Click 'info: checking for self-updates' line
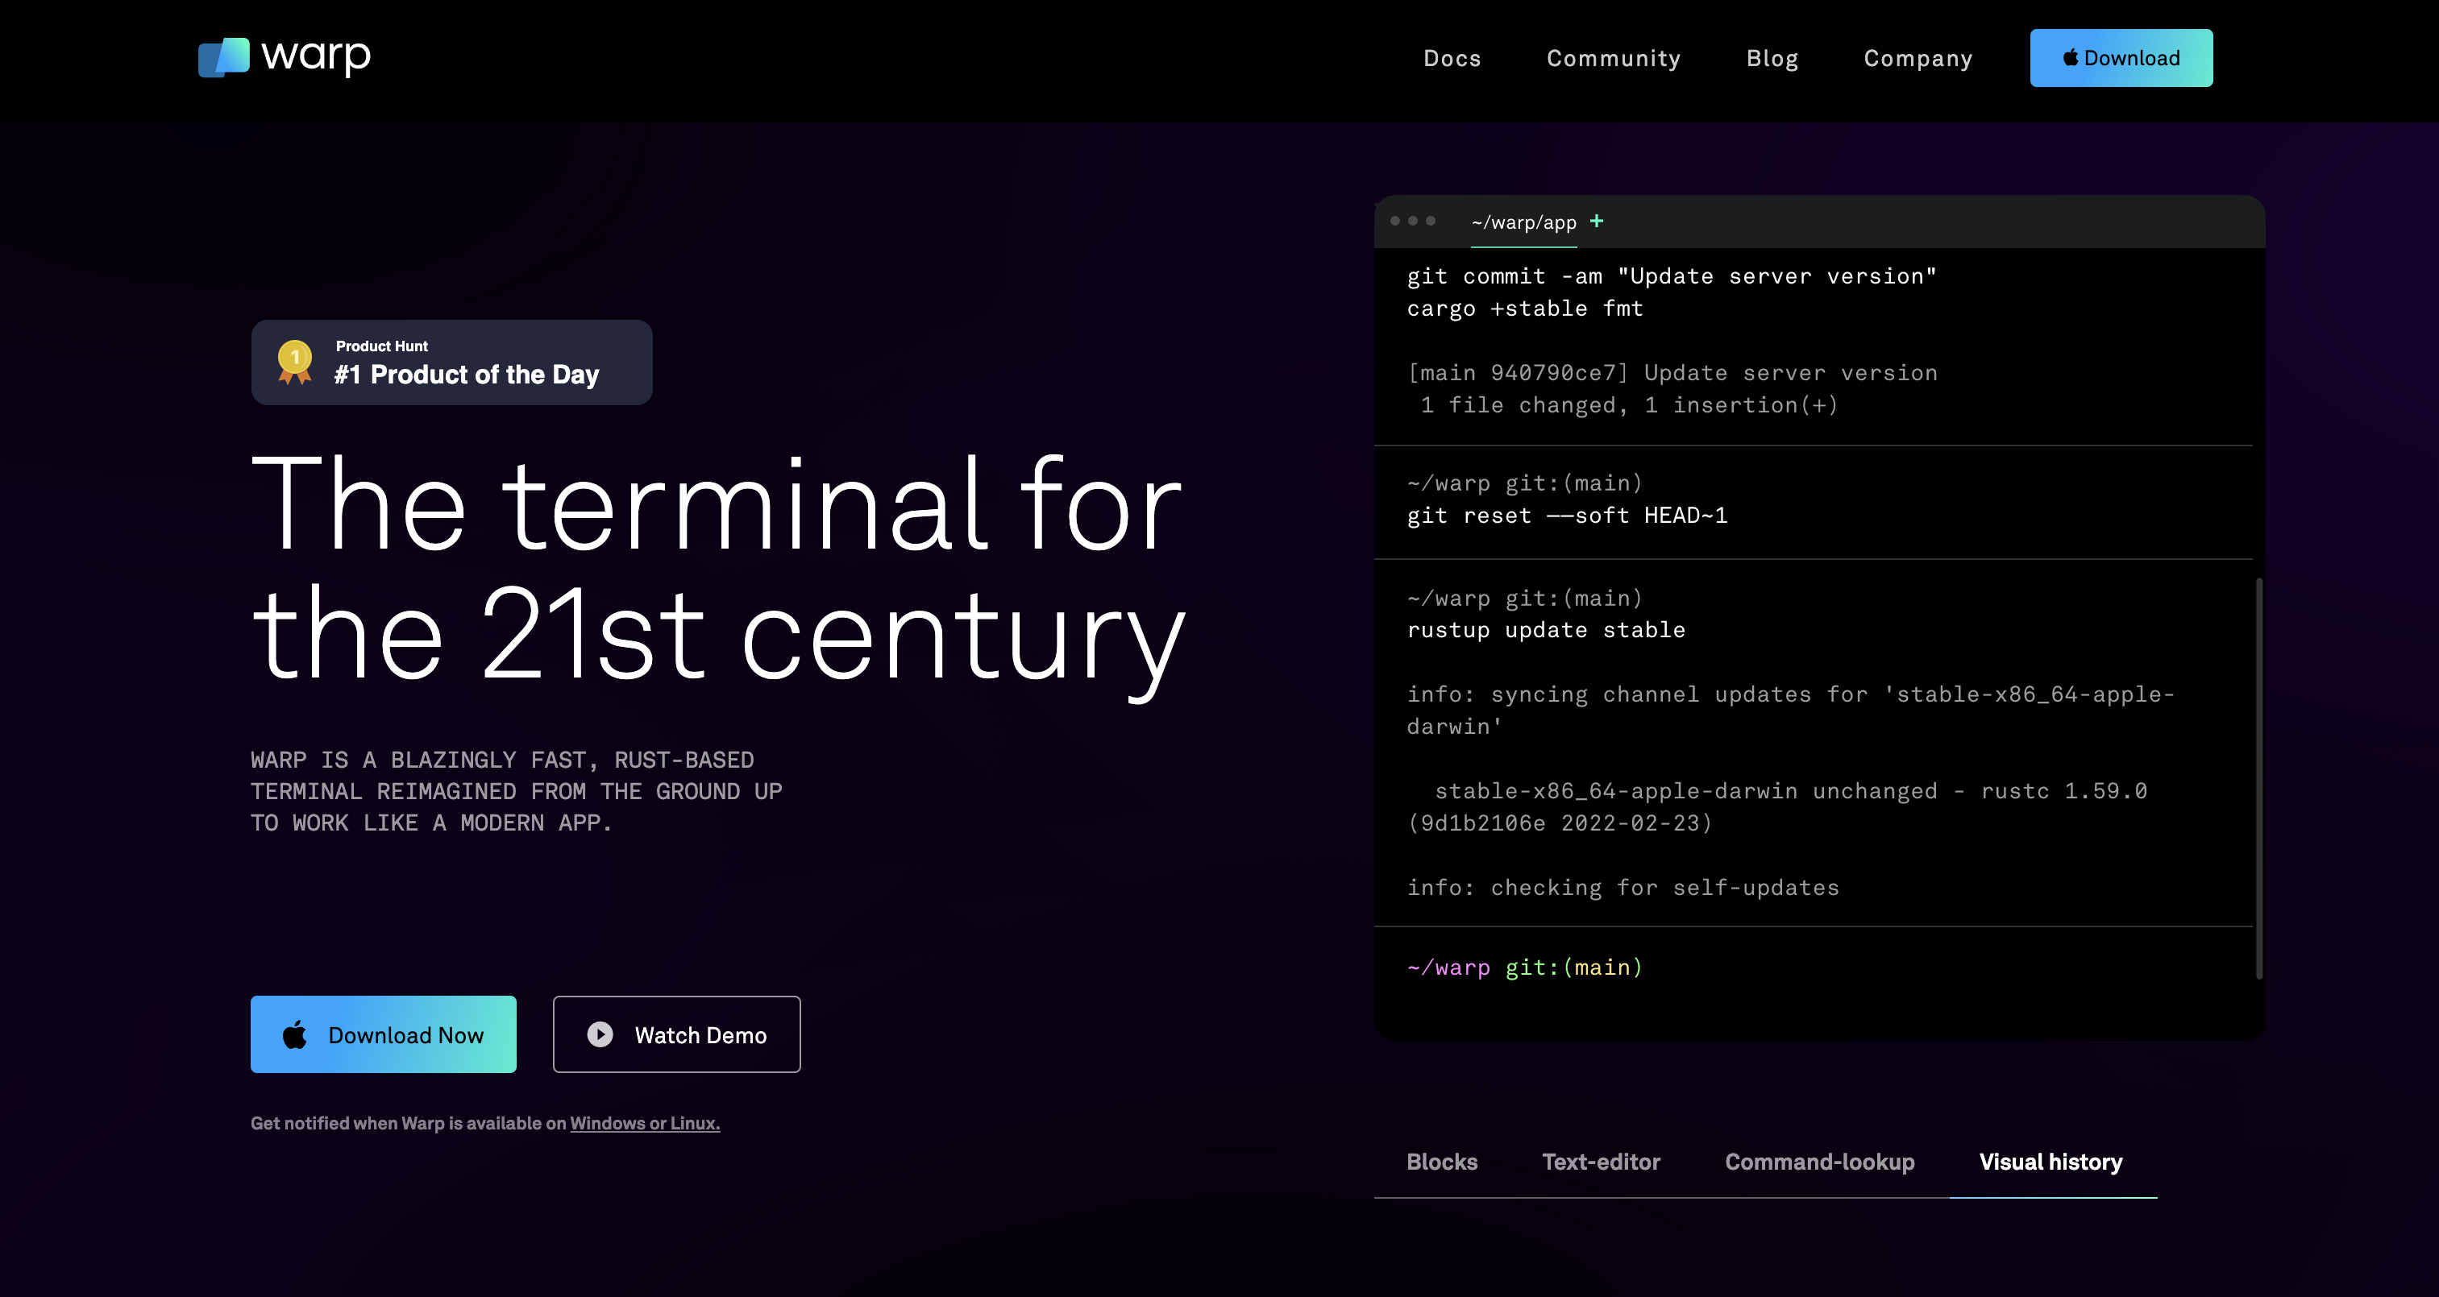The image size is (2439, 1297). pos(1622,888)
